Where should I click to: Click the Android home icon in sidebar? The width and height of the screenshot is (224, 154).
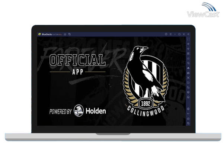point(188,119)
